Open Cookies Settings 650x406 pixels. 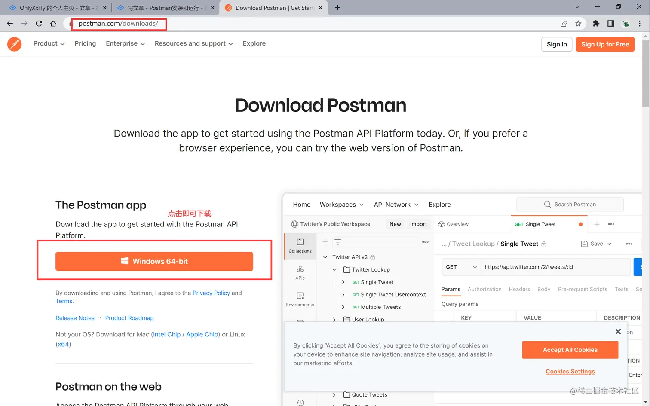pos(570,372)
